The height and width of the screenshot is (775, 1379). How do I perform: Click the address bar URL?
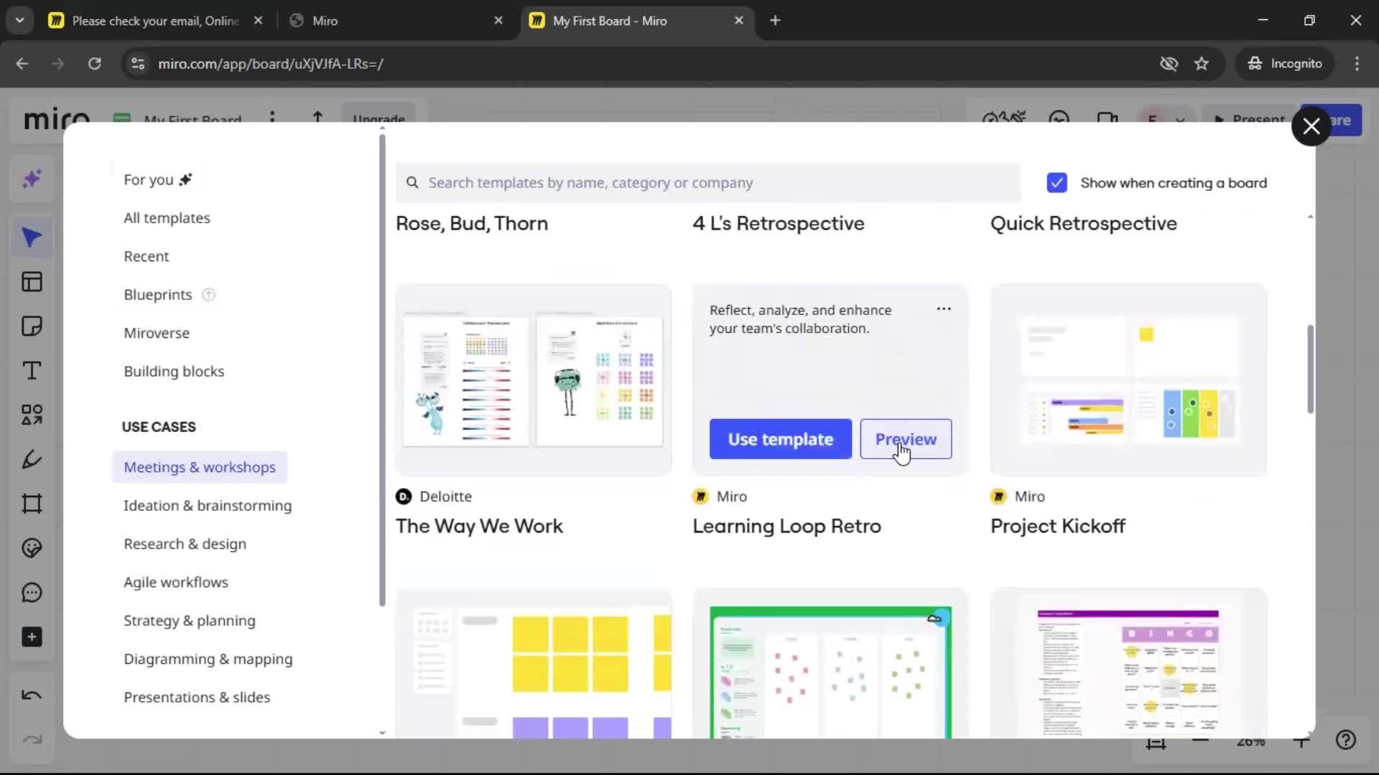270,64
